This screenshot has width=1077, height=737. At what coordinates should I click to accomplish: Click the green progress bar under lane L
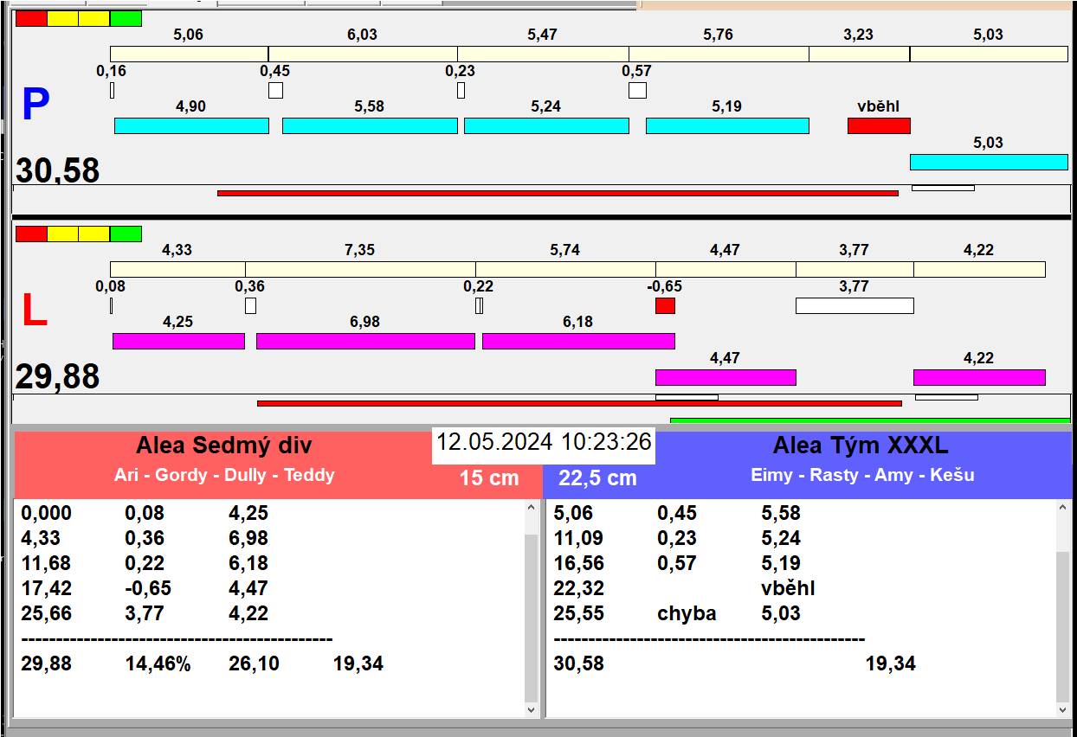(x=870, y=420)
